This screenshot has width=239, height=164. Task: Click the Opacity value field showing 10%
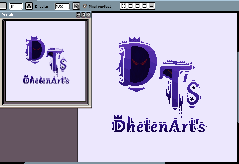pos(62,6)
